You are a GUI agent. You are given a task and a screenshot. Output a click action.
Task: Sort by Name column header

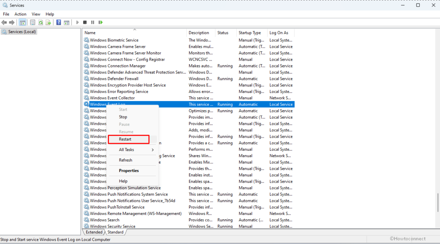[135, 33]
